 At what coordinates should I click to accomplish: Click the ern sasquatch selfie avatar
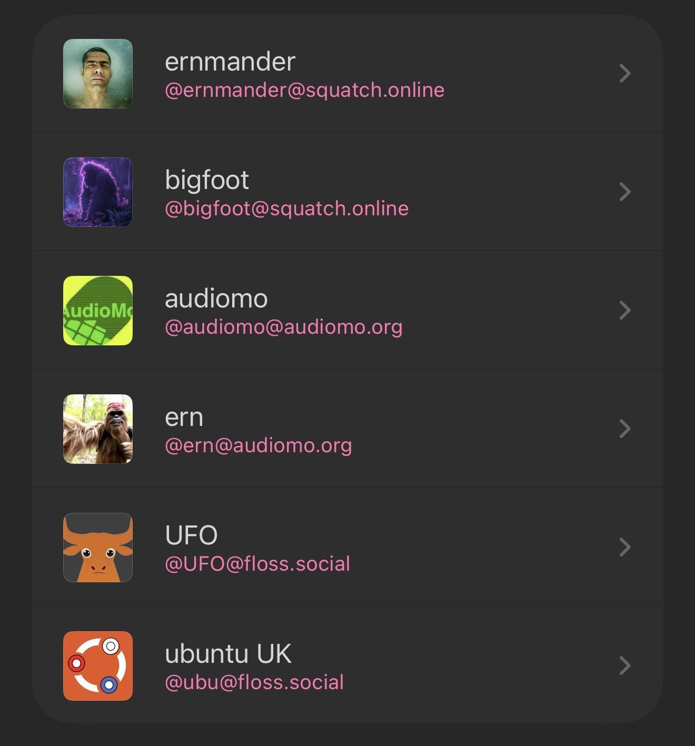tap(98, 429)
